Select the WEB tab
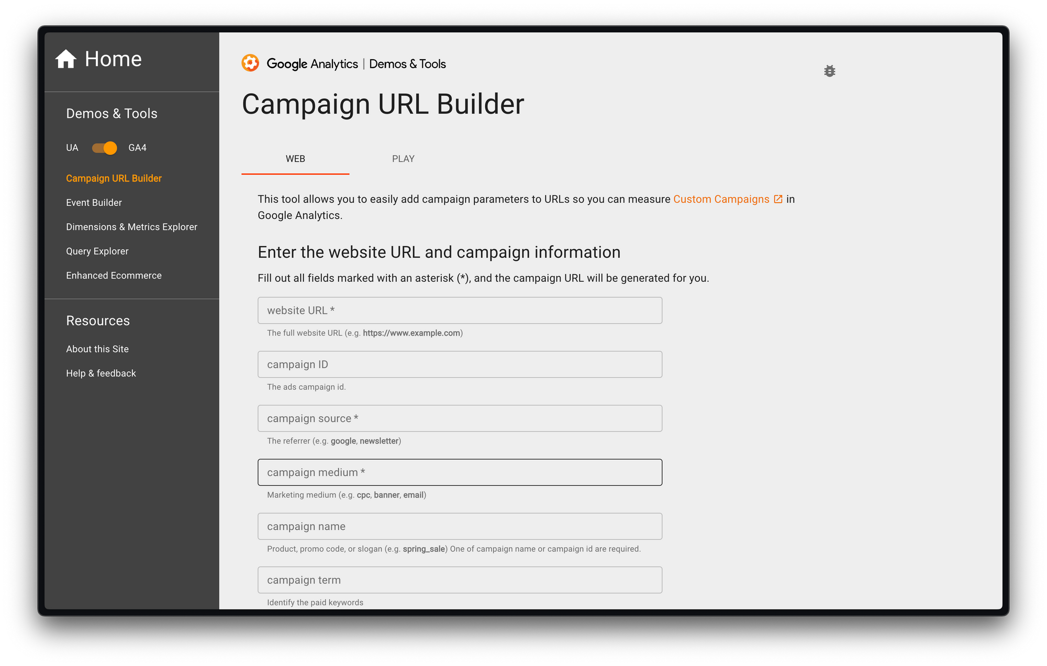 point(295,159)
